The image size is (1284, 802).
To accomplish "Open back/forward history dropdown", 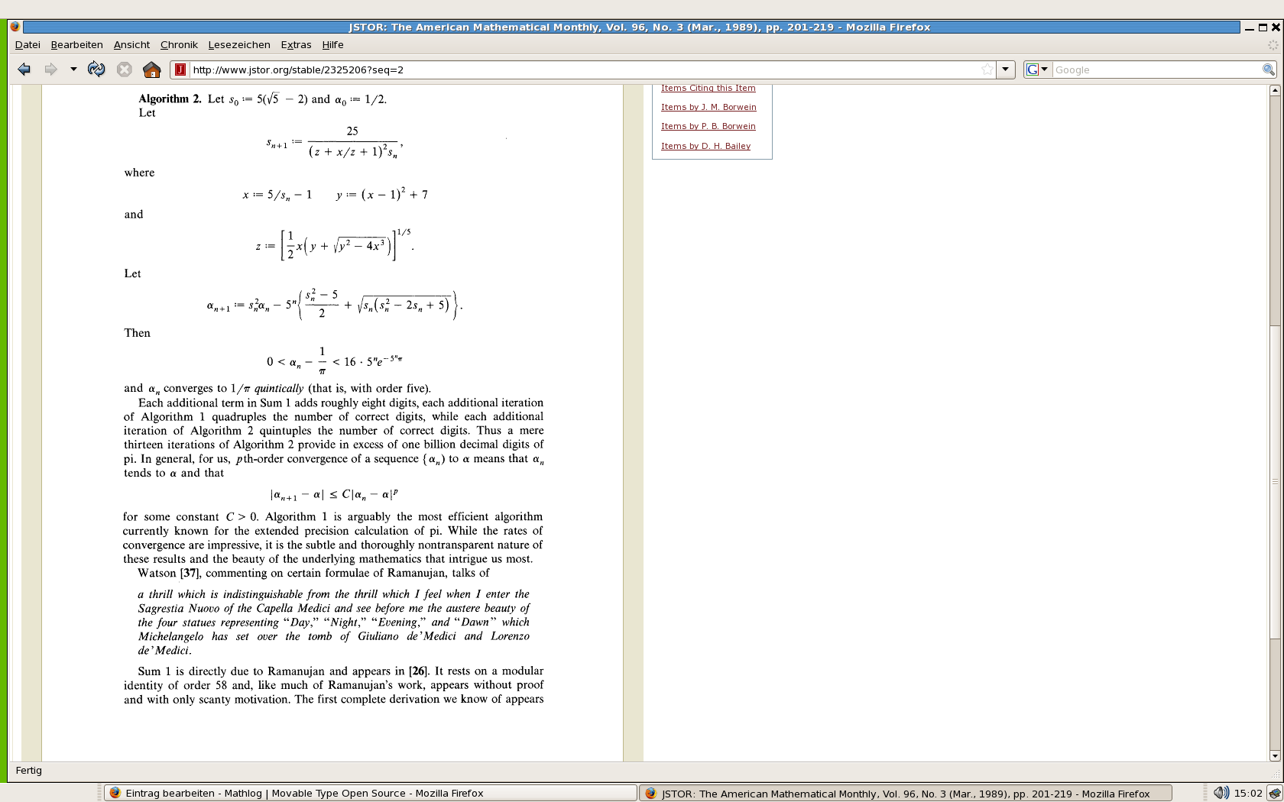I will (73, 70).
